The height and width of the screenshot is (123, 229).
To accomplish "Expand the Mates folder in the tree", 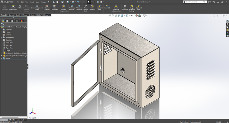I will pyautogui.click(x=1, y=58).
